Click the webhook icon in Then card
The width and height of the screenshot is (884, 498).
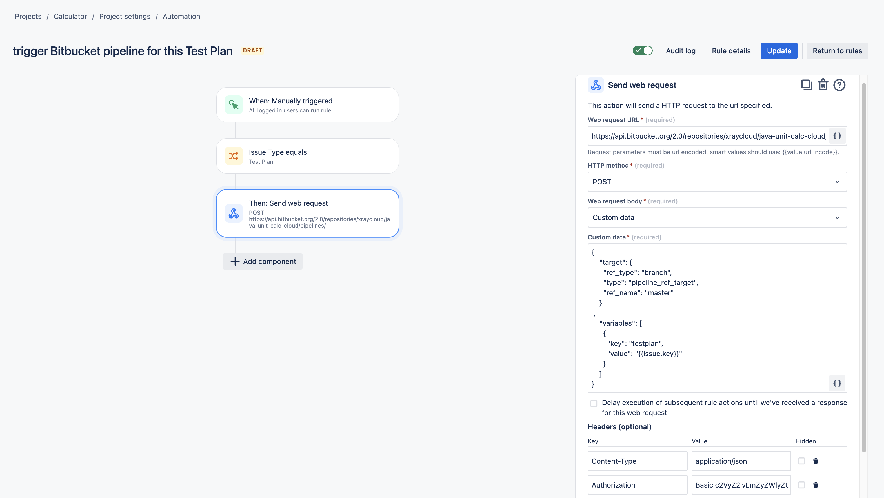pos(234,214)
